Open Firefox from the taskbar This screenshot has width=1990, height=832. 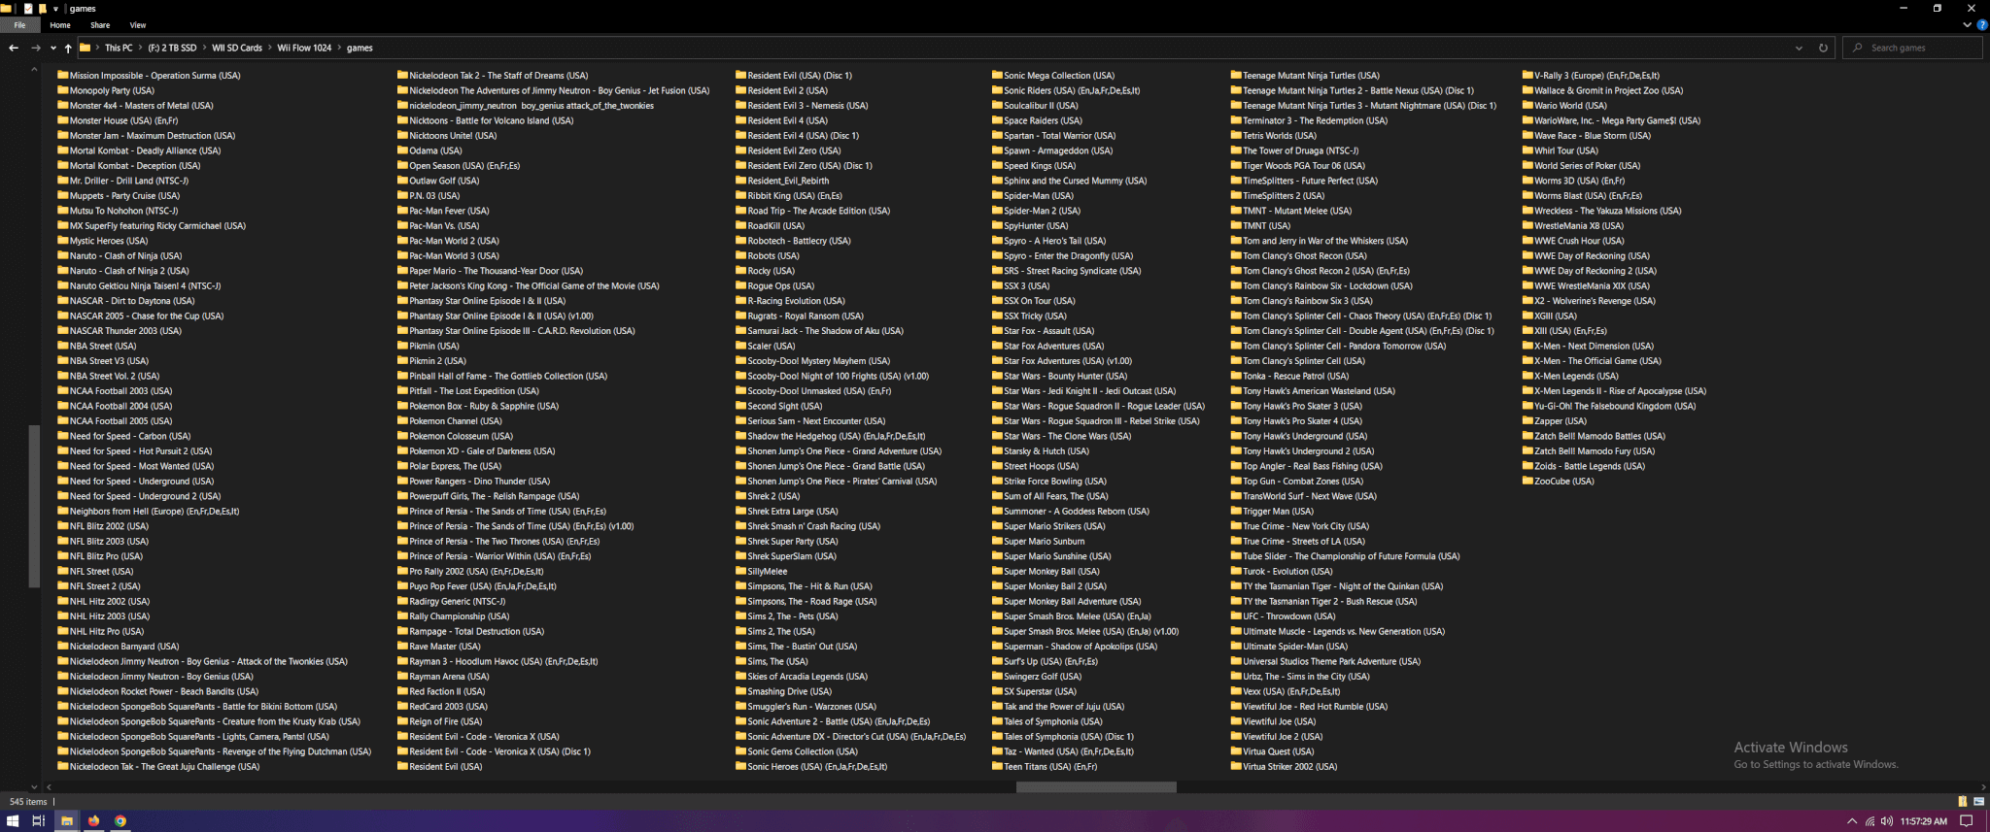(93, 820)
